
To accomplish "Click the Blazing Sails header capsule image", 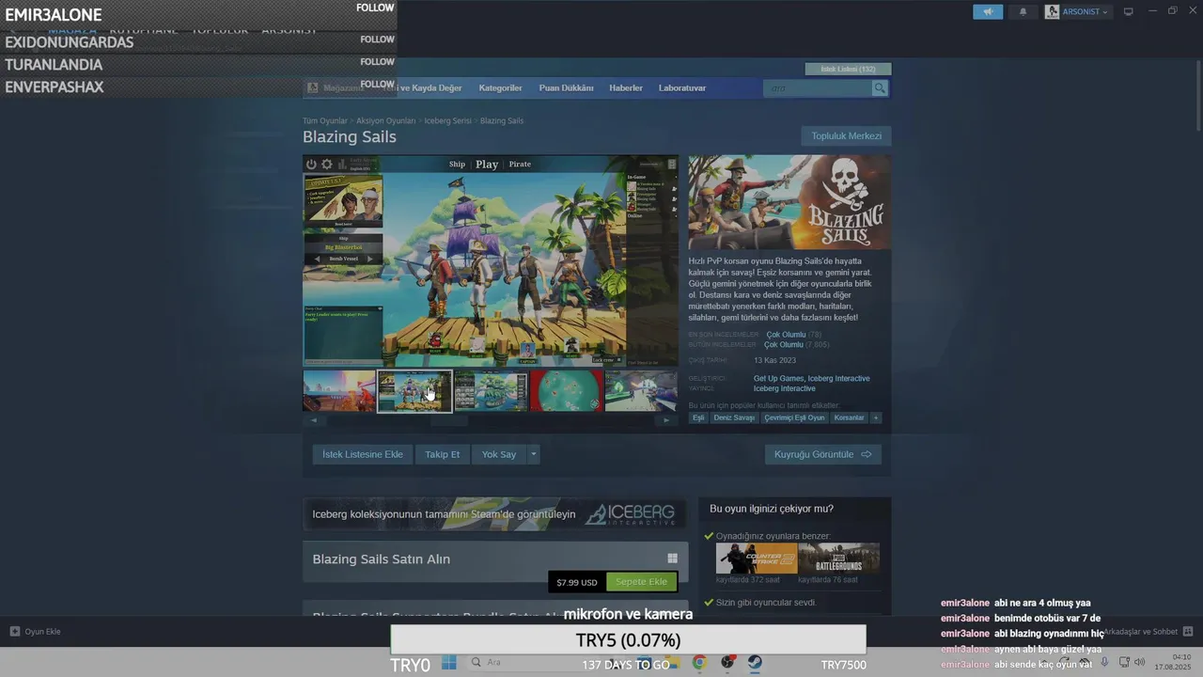I will [x=789, y=202].
